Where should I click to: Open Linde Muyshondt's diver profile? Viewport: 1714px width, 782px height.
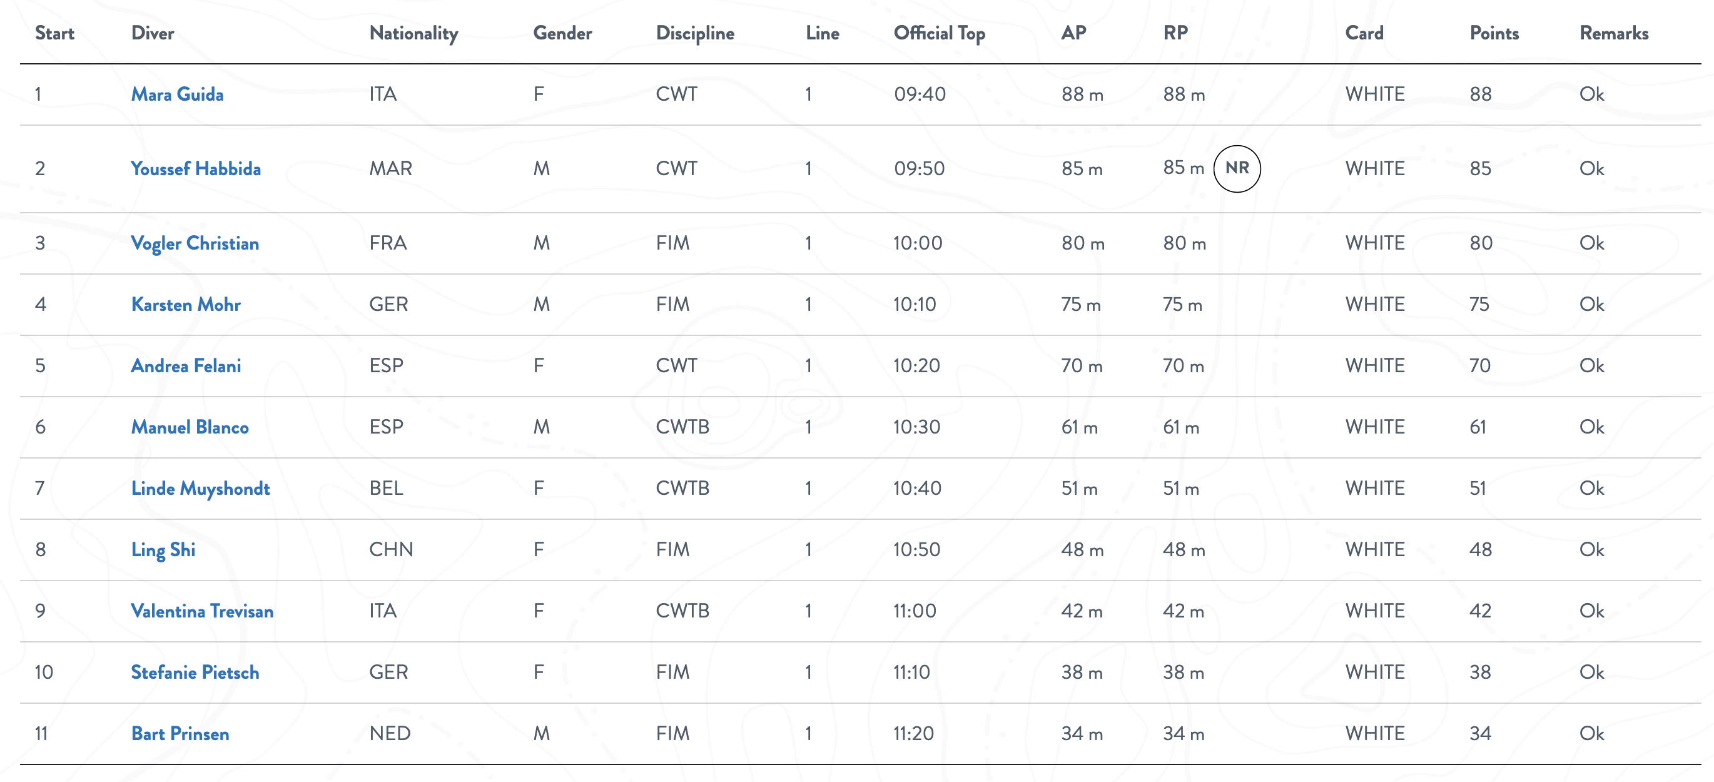pos(200,489)
